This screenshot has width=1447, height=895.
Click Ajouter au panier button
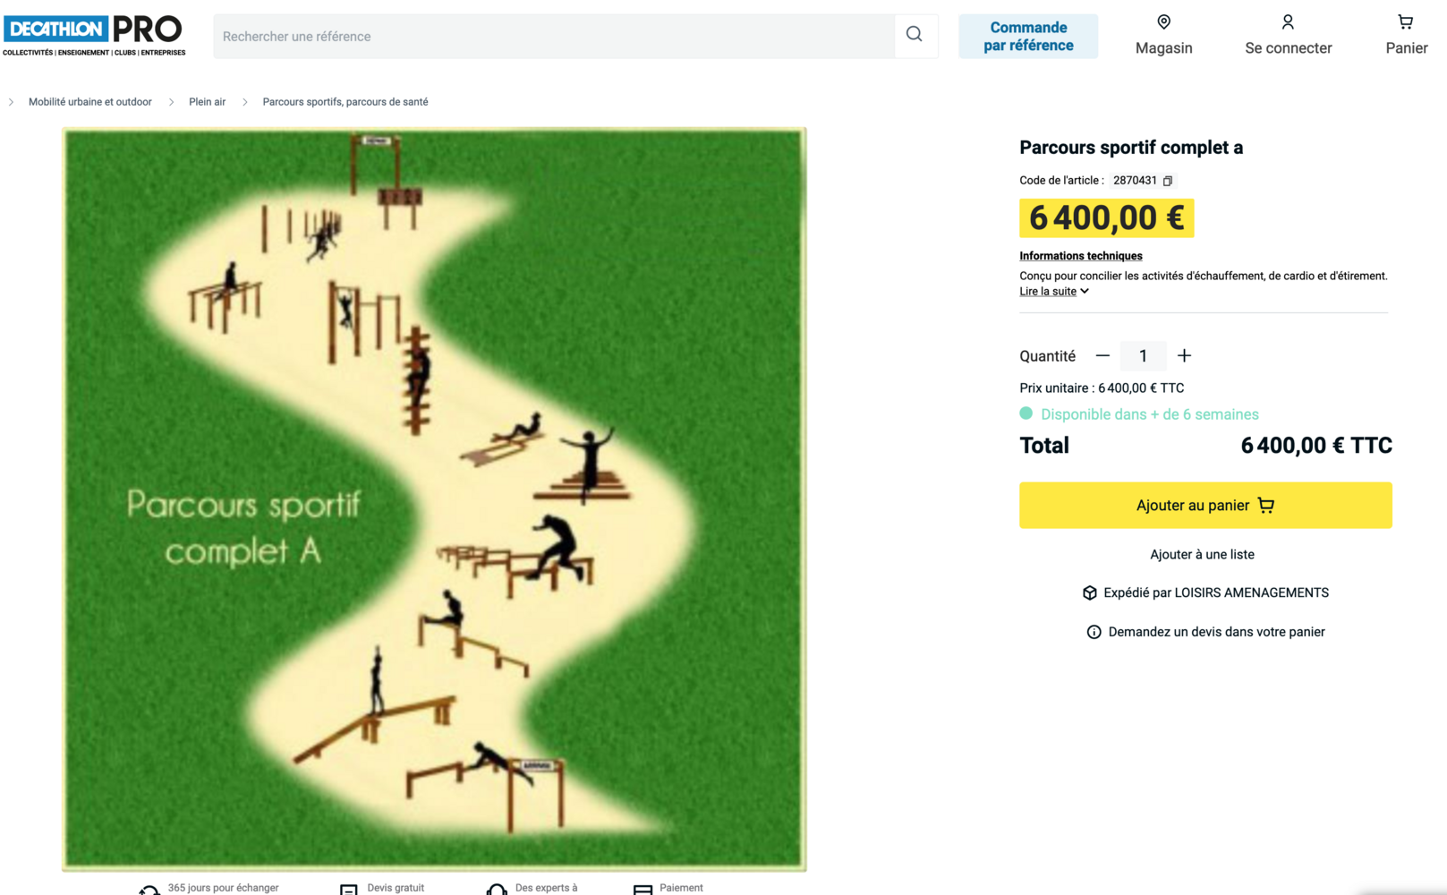point(1204,506)
